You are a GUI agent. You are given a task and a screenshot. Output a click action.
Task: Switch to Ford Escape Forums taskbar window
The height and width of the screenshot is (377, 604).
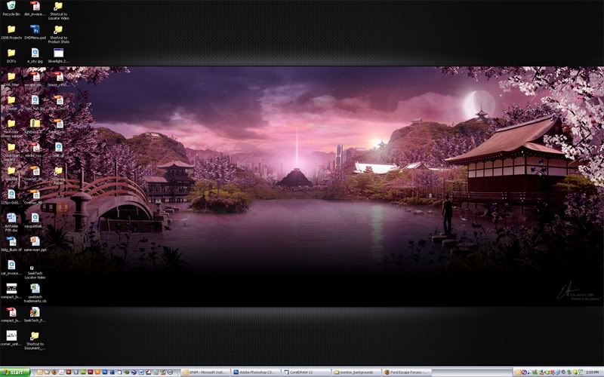(x=406, y=372)
